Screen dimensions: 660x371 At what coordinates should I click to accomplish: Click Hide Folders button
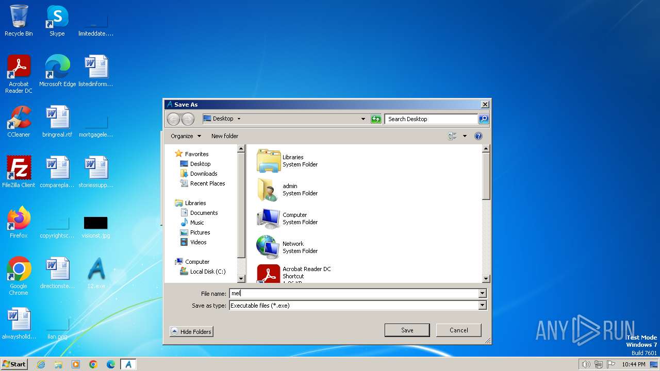[x=191, y=332]
